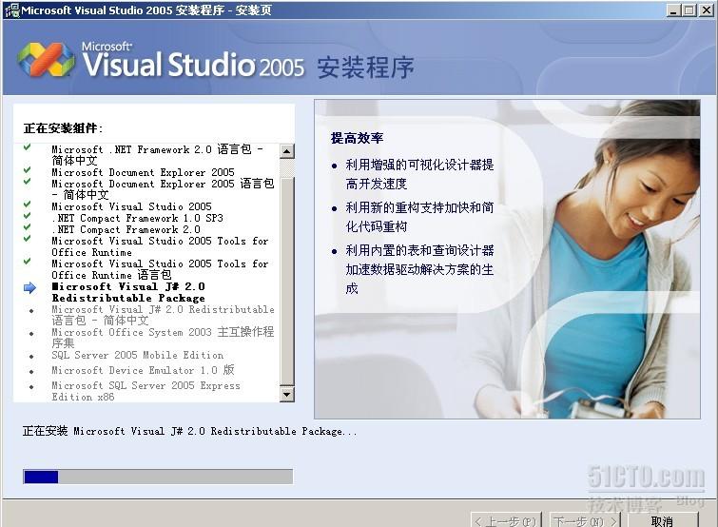Click bullet beside Microsoft Device Emulator 1.0 版

click(31, 371)
